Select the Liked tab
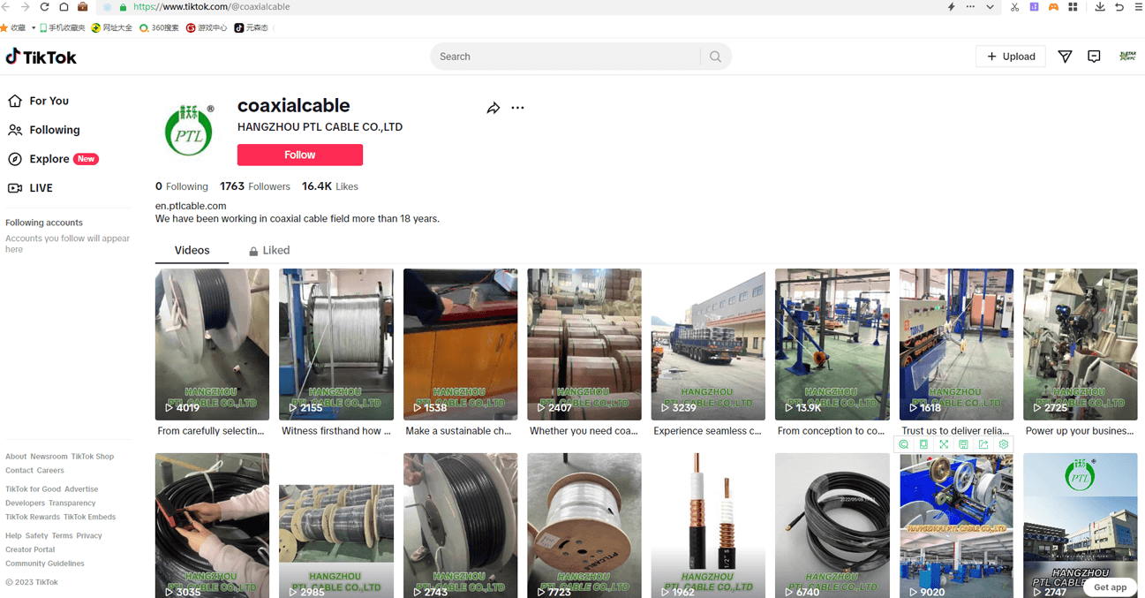Viewport: 1145px width, 598px height. click(x=269, y=250)
